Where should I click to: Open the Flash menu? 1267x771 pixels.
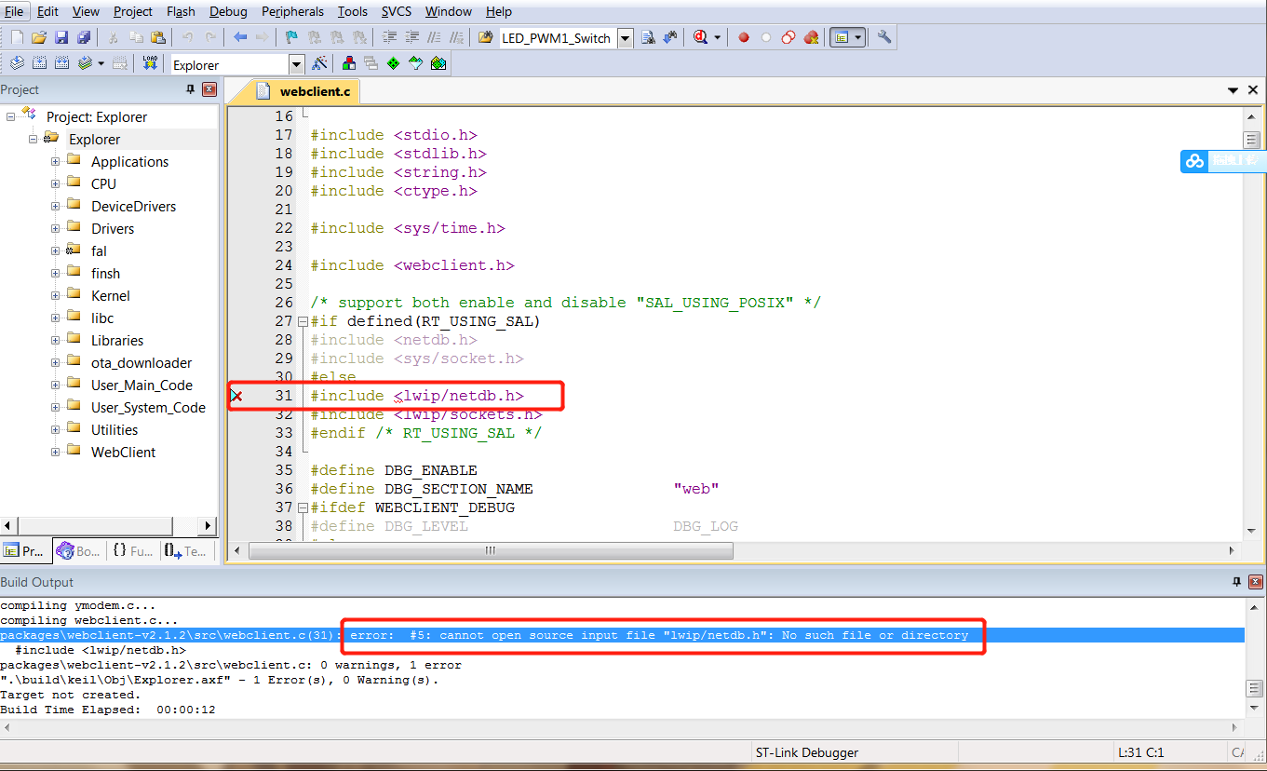coord(181,11)
